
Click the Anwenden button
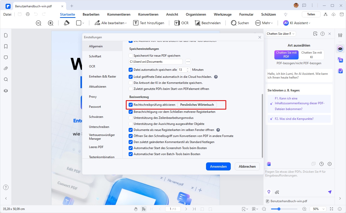(218, 166)
